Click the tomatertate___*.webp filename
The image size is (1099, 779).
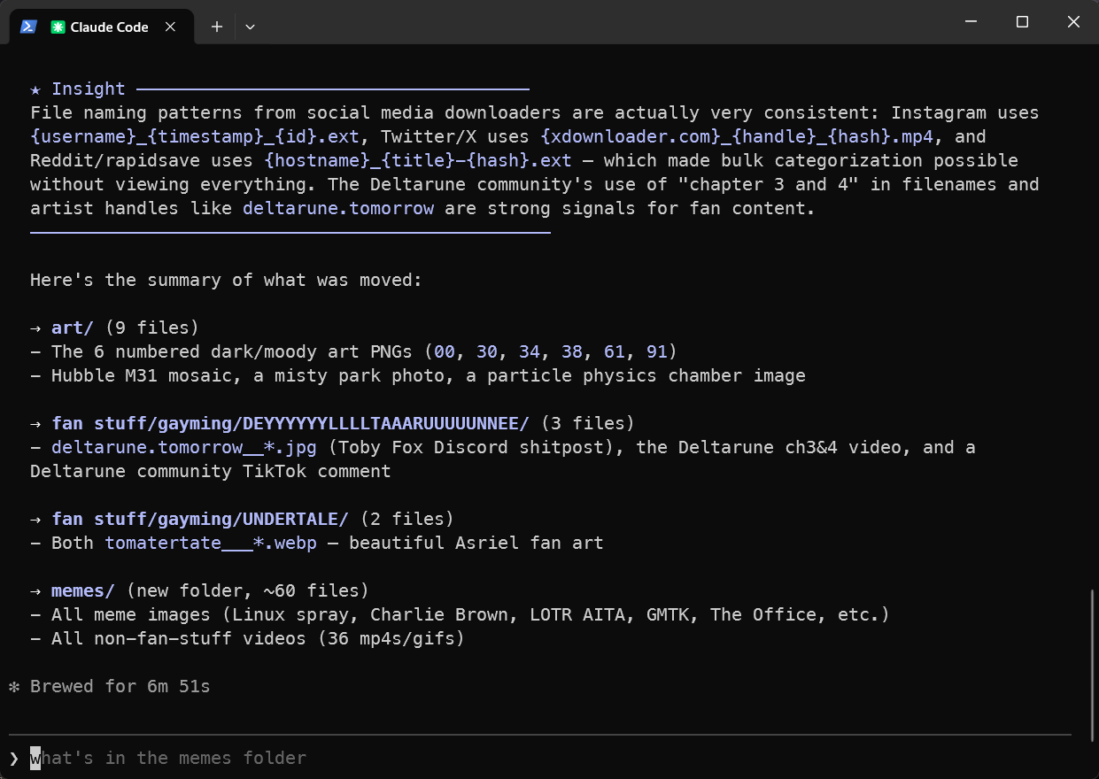tap(211, 543)
